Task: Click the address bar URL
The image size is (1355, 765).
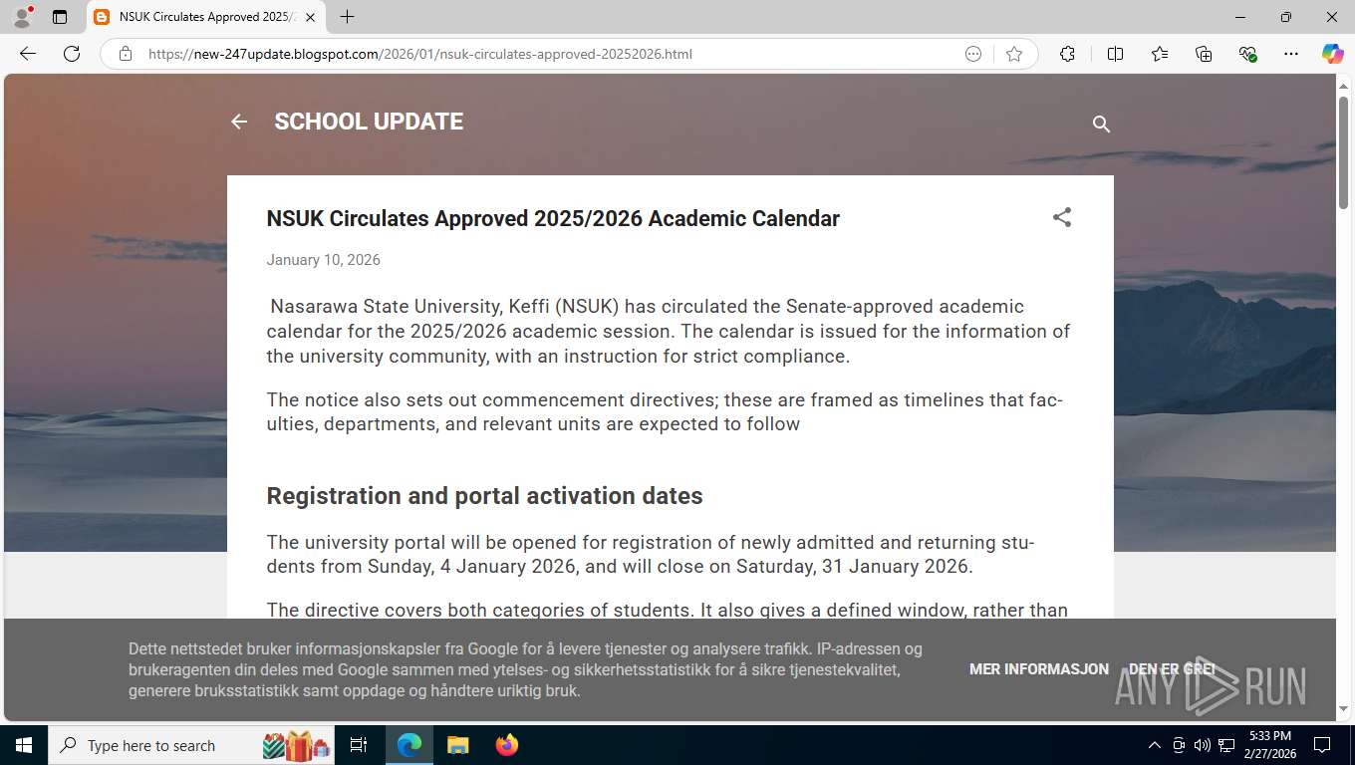Action: tap(419, 54)
